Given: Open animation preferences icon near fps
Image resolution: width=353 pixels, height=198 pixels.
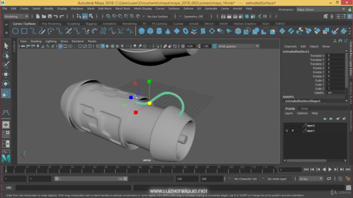Looking at the screenshot, I should pos(348,179).
